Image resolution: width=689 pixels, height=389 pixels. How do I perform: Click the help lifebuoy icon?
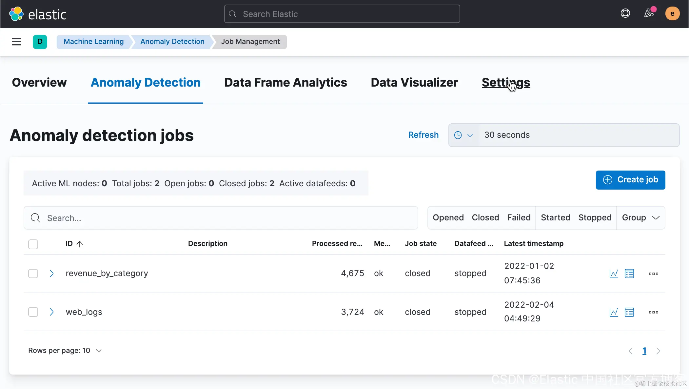tap(625, 13)
